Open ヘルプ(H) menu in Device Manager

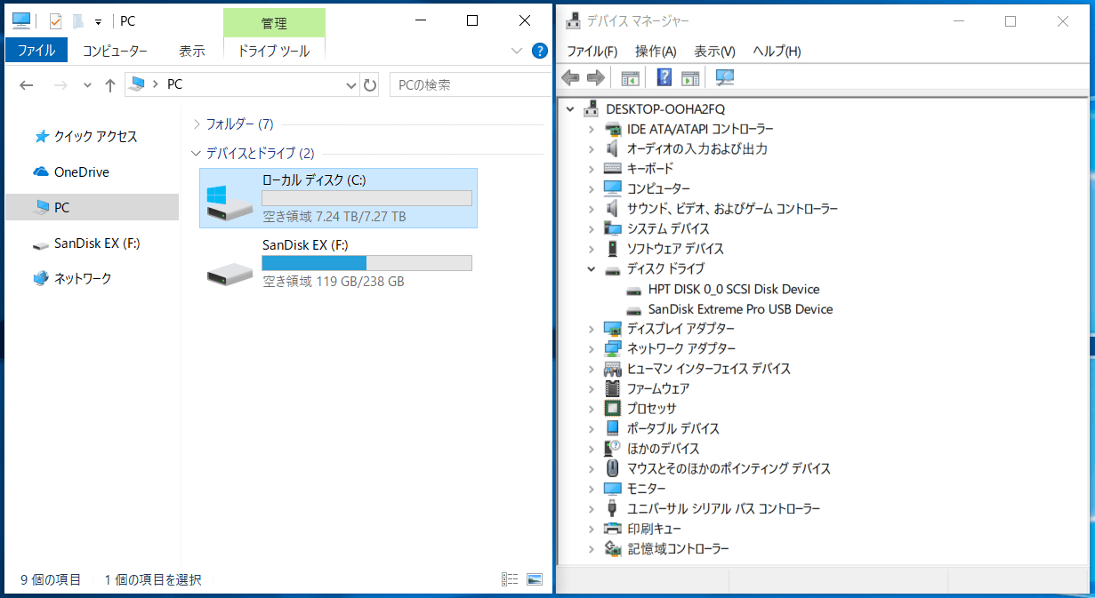pos(777,51)
